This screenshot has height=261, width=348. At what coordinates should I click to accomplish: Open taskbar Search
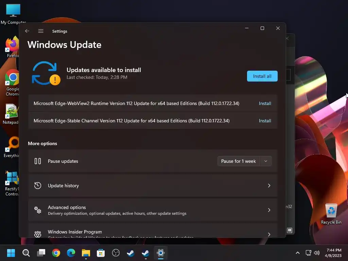point(26,253)
